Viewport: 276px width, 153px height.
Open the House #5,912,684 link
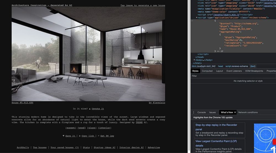tap(22, 103)
